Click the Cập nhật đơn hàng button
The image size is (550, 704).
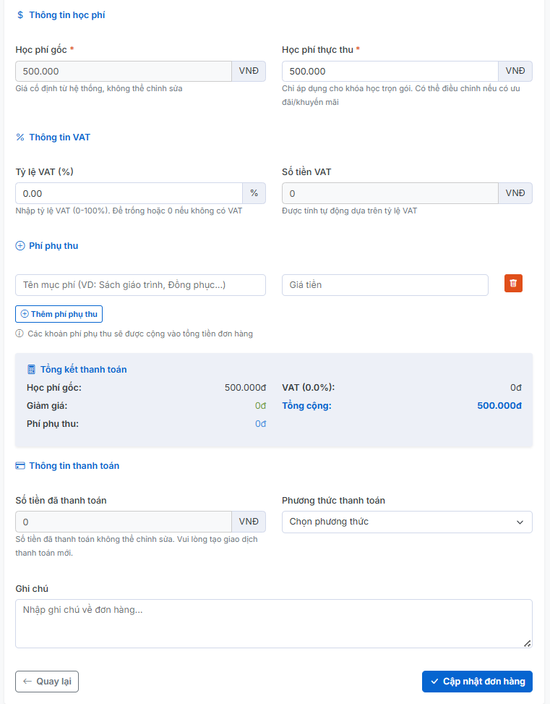pos(477,682)
